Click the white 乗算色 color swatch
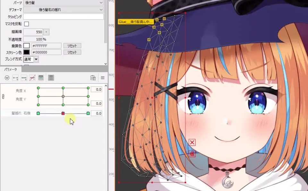Image resolution: width=308 pixels, height=191 pixels. 27,46
